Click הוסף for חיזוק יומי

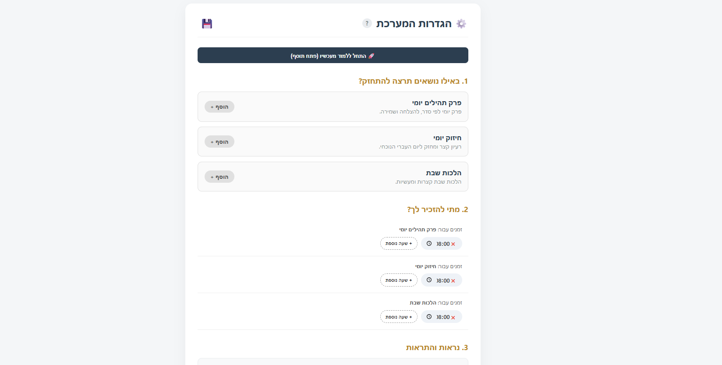pyautogui.click(x=219, y=142)
